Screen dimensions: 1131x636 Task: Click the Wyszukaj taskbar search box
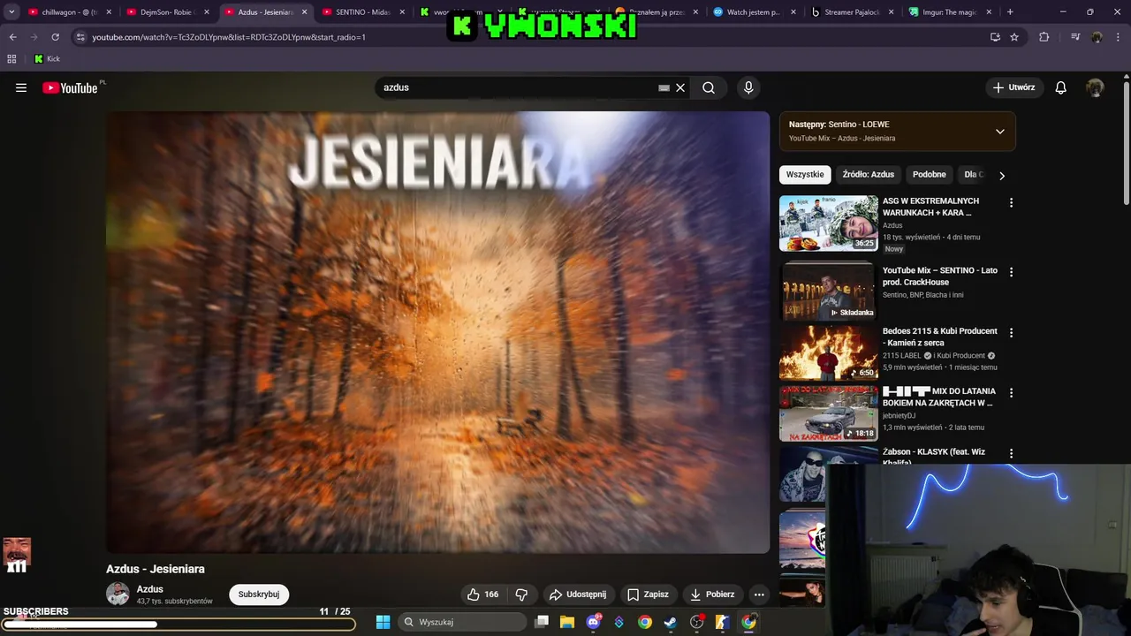click(460, 622)
